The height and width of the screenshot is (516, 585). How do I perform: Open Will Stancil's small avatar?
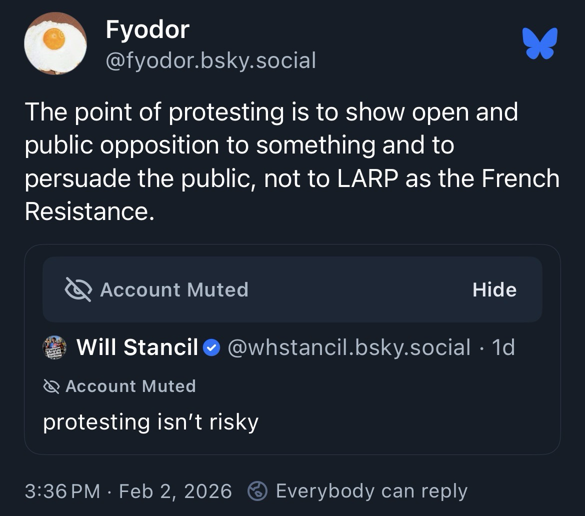click(54, 347)
